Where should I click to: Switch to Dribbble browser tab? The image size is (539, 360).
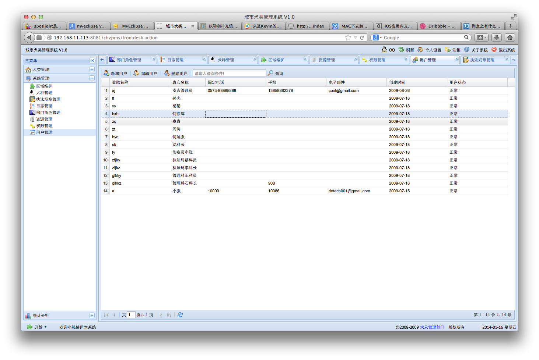[439, 26]
